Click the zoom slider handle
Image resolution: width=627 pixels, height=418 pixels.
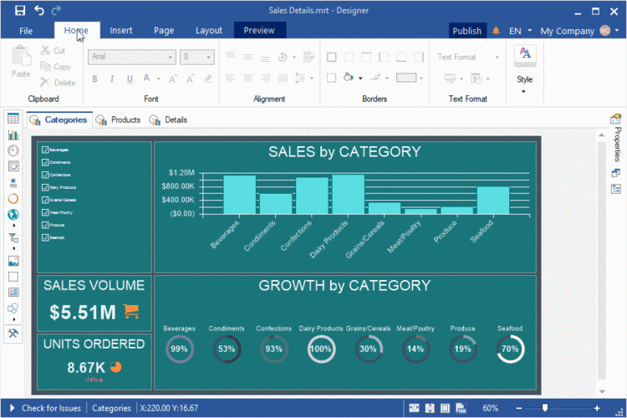544,408
